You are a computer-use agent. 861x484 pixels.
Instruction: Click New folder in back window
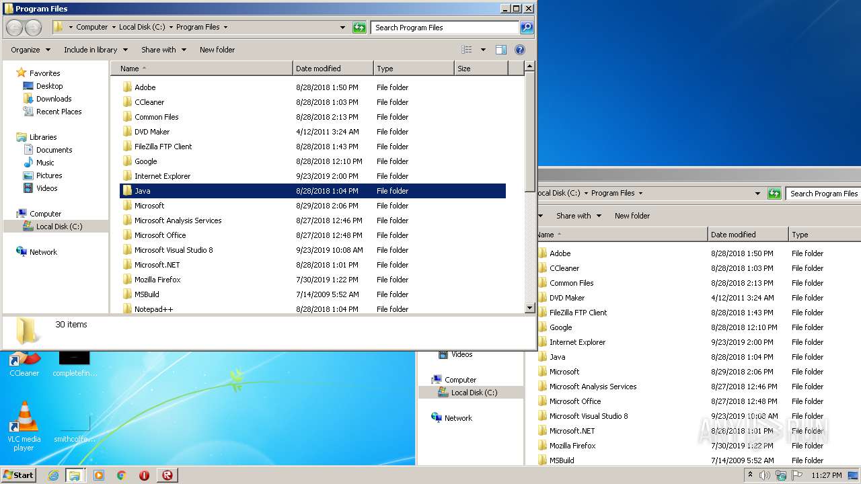pos(632,216)
